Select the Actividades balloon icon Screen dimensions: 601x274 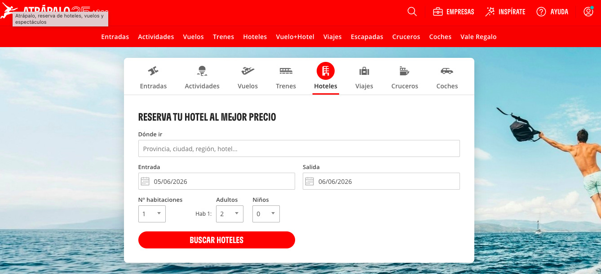coord(202,71)
